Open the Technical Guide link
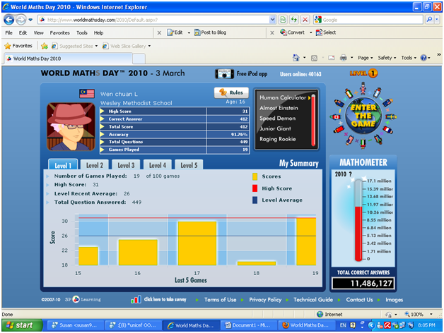Image resolution: width=444 pixels, height=333 pixels. click(x=313, y=300)
